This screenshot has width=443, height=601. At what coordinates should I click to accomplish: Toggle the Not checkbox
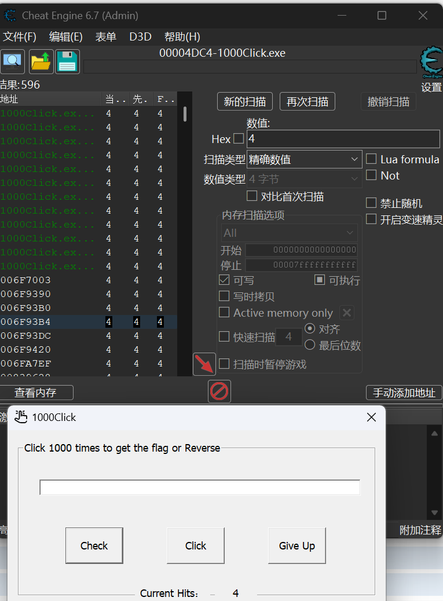coord(371,175)
